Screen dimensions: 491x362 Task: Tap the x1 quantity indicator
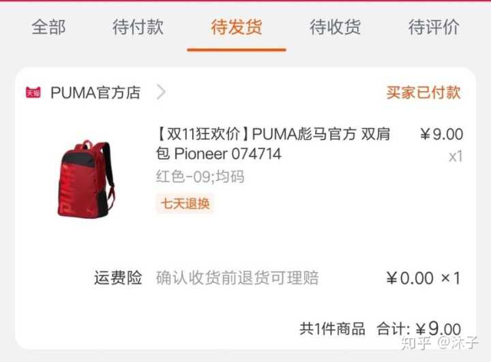pyautogui.click(x=456, y=156)
